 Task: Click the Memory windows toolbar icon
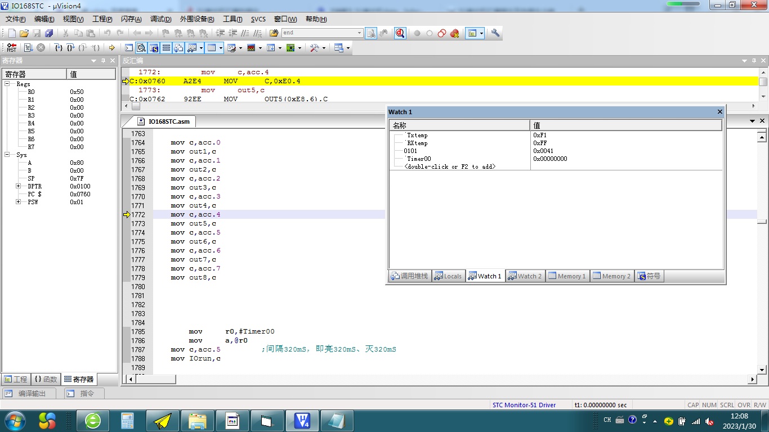pyautogui.click(x=212, y=48)
